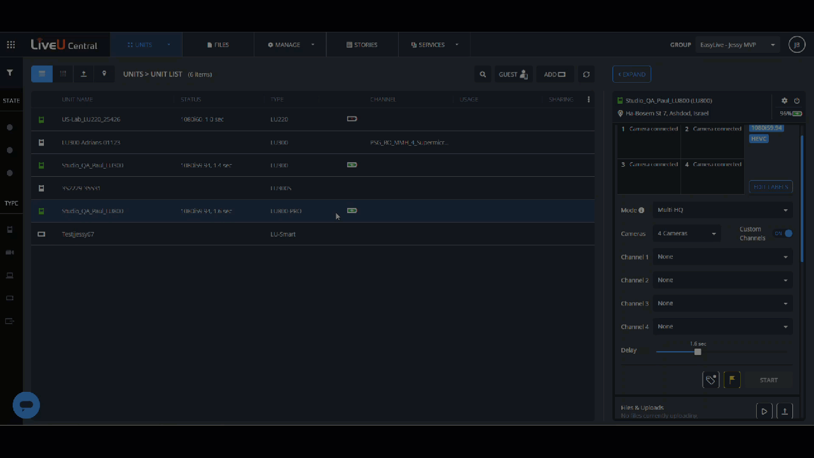Open the Channel 1 dropdown

pyautogui.click(x=722, y=257)
